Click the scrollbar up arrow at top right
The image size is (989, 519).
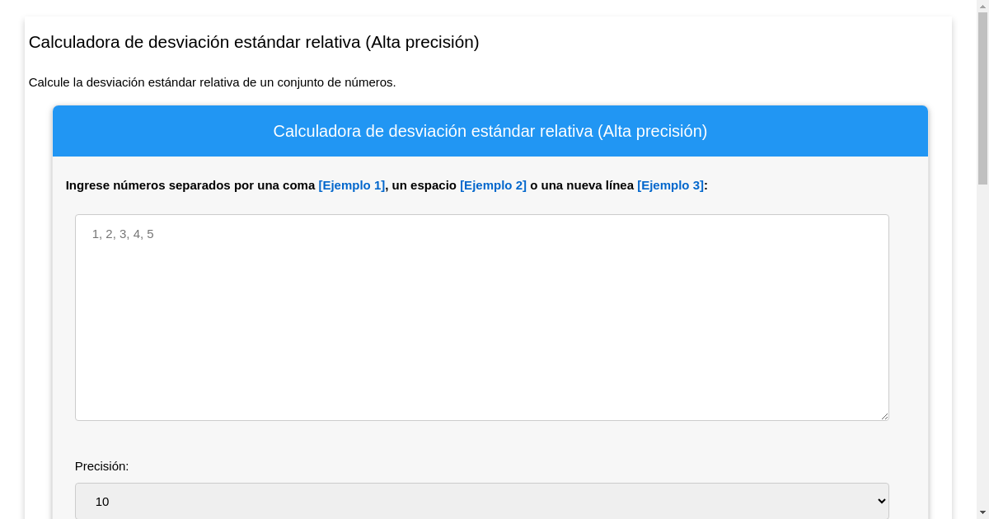tap(983, 7)
